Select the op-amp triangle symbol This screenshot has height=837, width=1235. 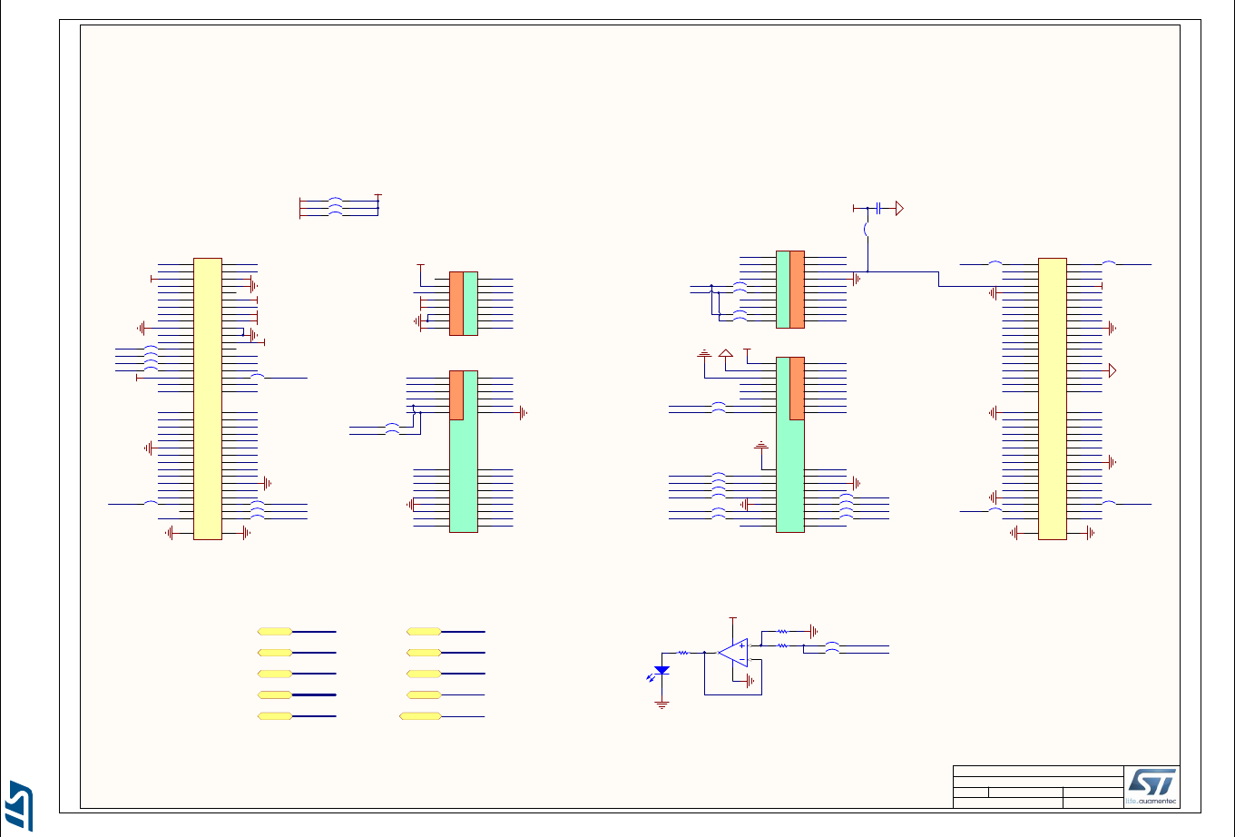coord(733,652)
